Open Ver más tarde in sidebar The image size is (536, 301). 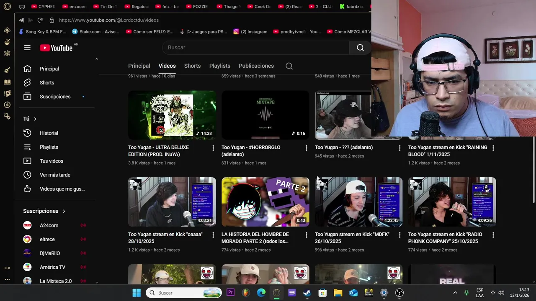point(54,175)
